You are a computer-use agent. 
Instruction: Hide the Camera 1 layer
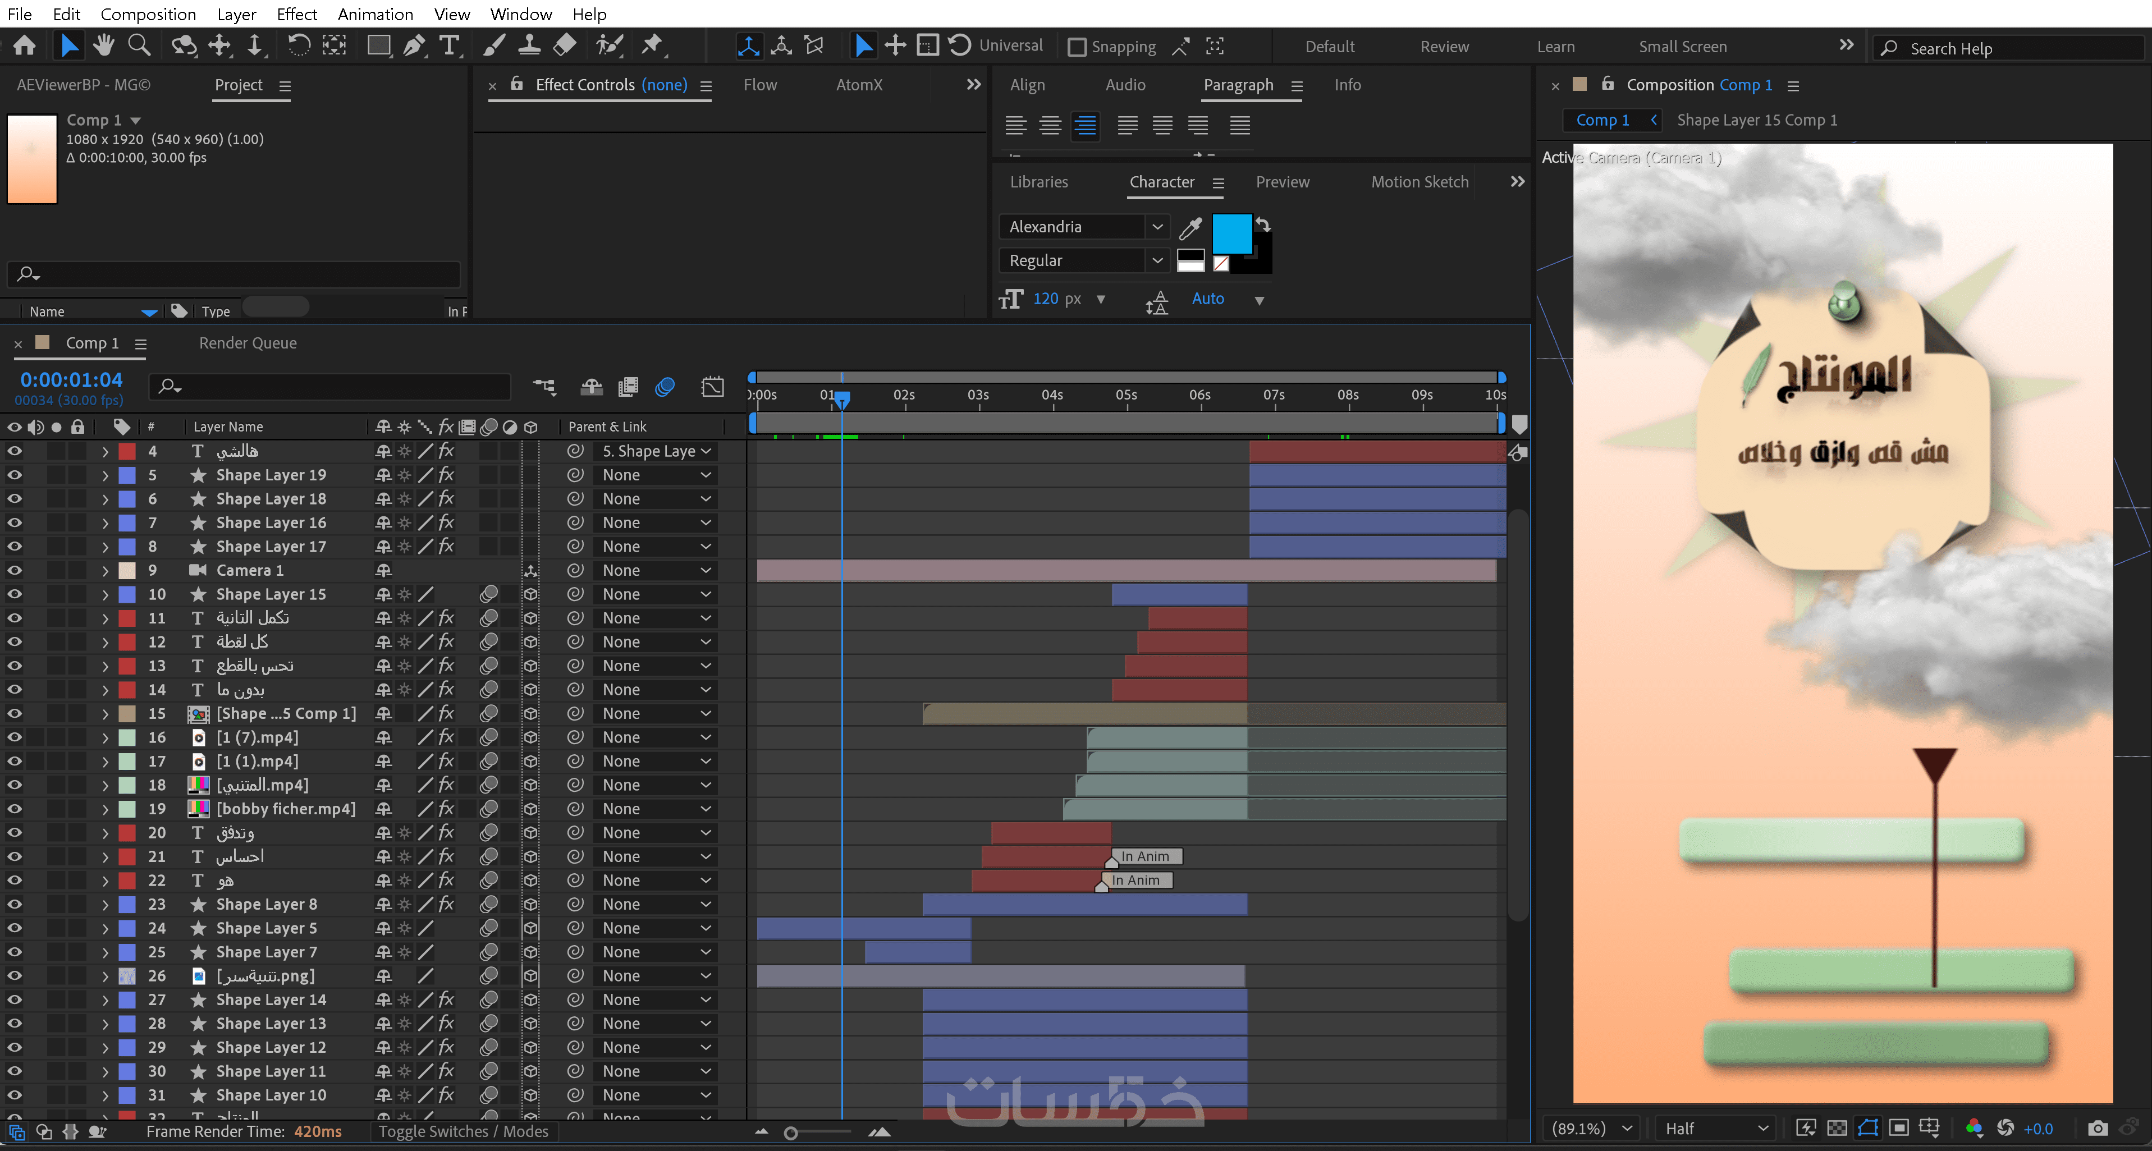[14, 571]
